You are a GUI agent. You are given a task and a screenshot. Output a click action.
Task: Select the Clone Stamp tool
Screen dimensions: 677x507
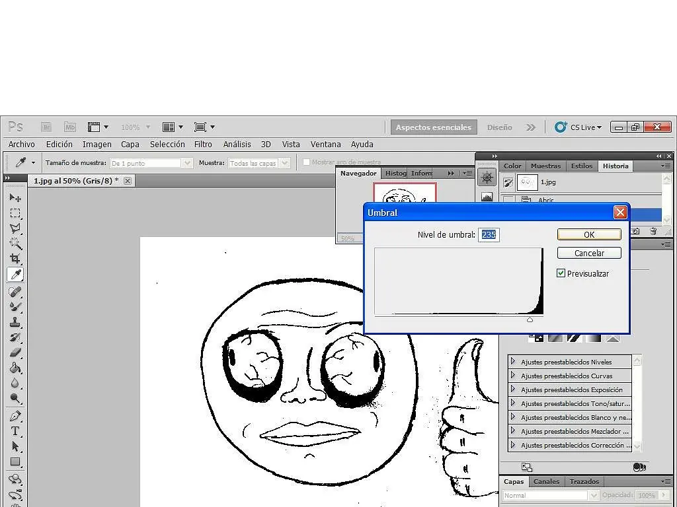click(x=15, y=322)
